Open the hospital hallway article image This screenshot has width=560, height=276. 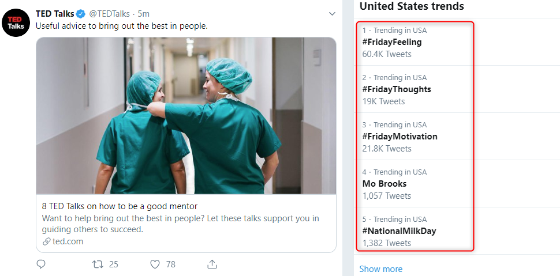click(x=186, y=116)
